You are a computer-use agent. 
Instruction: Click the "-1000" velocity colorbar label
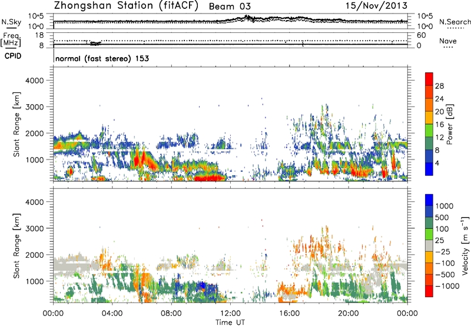tap(447, 286)
